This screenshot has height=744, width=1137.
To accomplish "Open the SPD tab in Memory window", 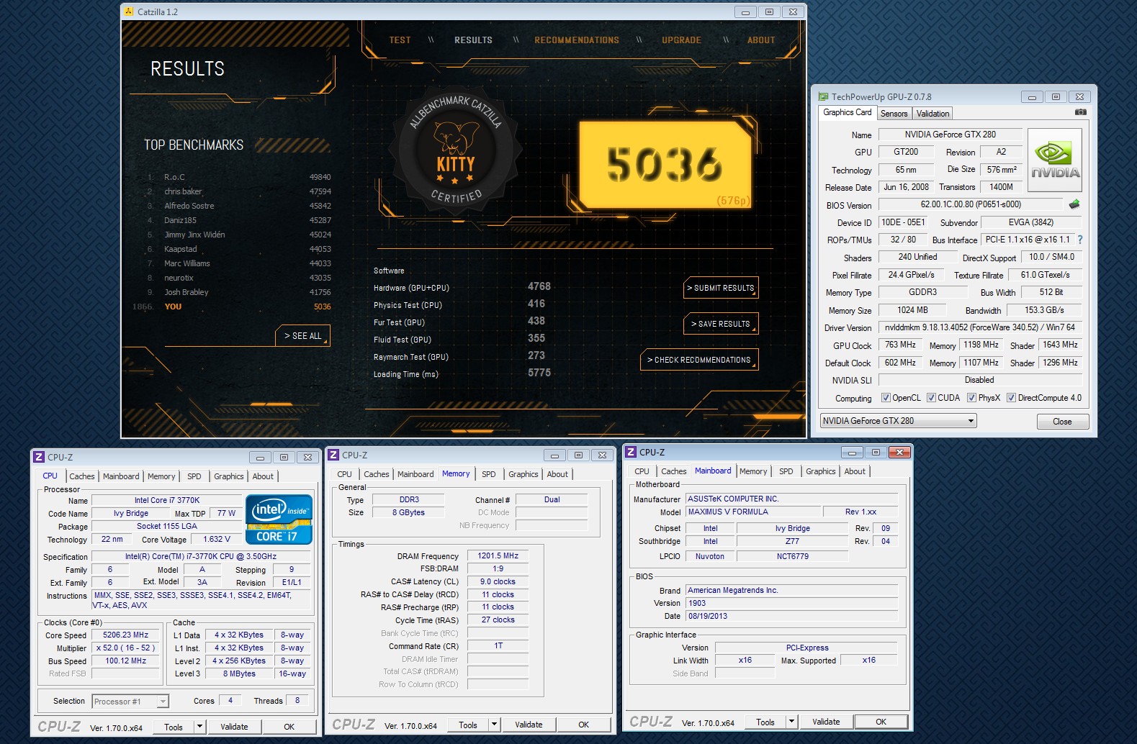I will (488, 474).
